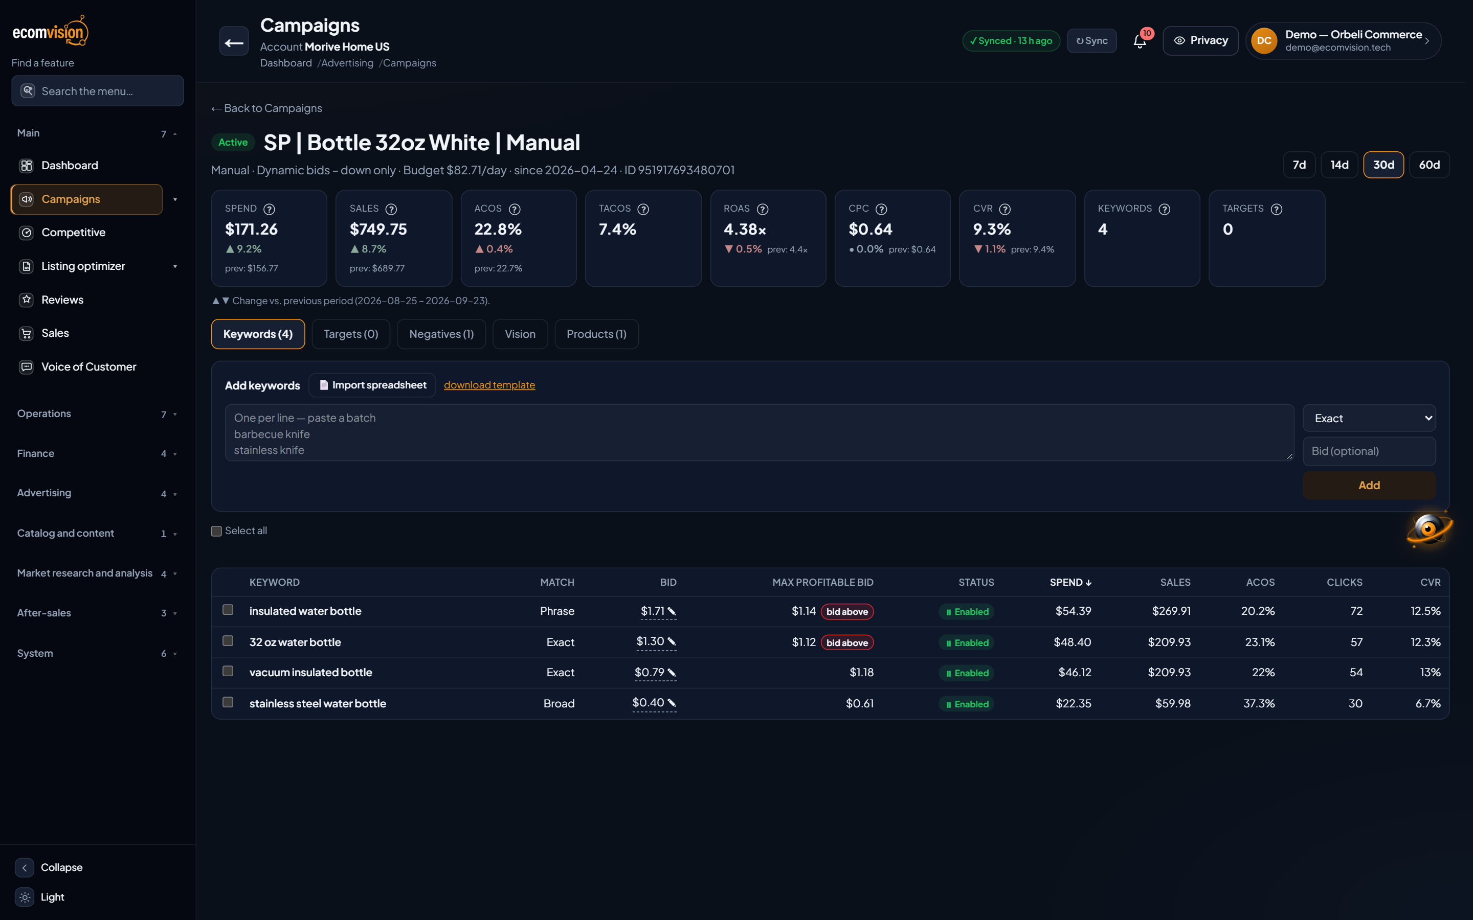Switch to the Negatives (1) tab
Image resolution: width=1473 pixels, height=920 pixels.
coord(441,334)
